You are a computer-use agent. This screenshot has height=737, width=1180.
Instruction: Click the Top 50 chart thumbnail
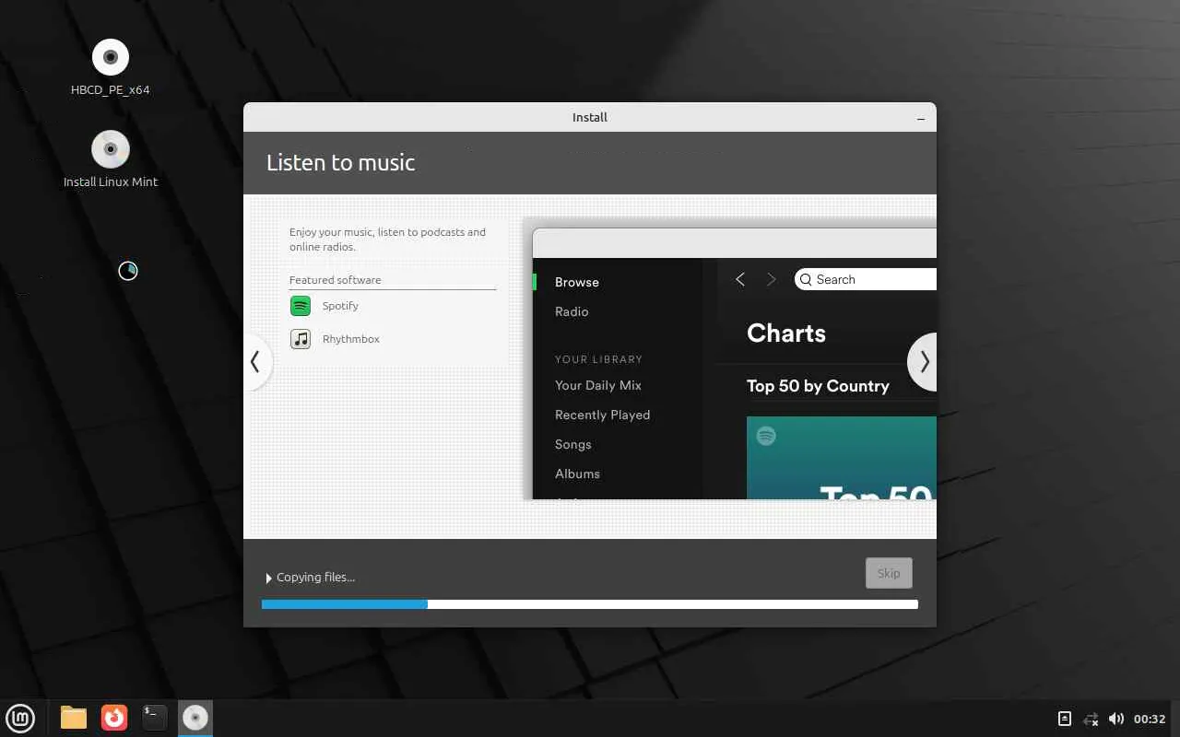842,458
